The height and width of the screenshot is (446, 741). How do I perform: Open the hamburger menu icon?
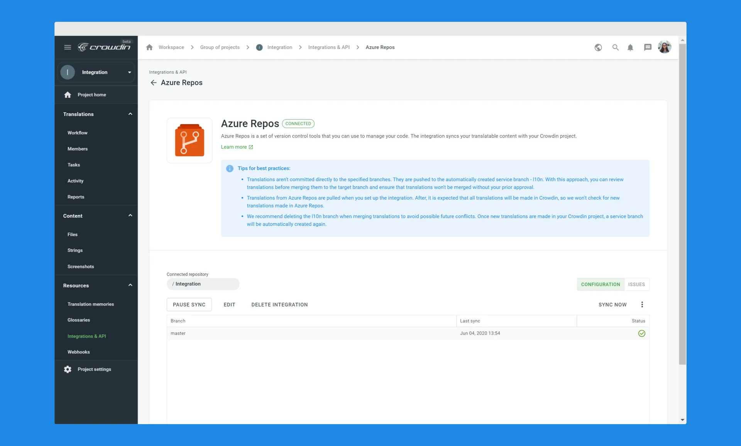[68, 47]
